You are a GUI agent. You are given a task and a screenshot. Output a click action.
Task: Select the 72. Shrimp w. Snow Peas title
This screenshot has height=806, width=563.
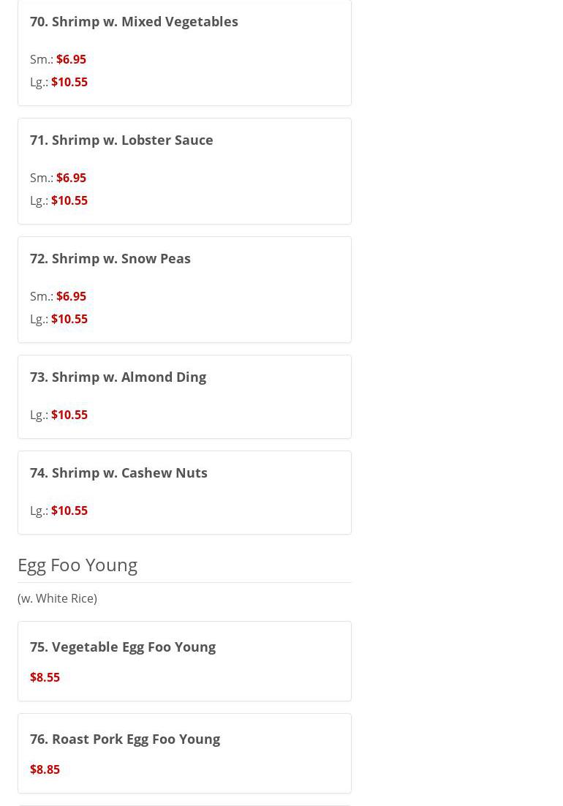(110, 258)
